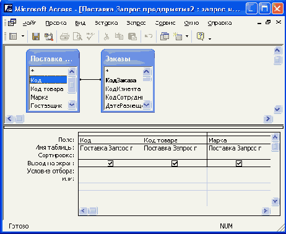Open the Запрос menu
This screenshot has height=234, width=286.
(136, 23)
